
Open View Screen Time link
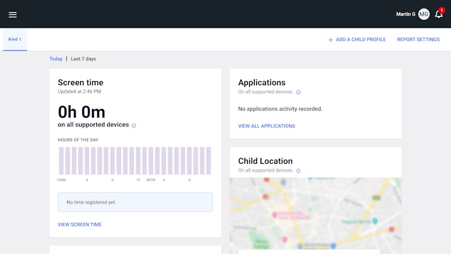79,225
